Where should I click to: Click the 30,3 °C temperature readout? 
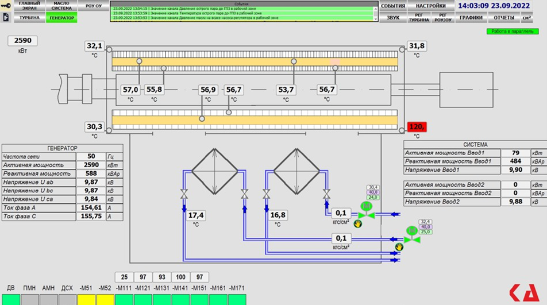(x=94, y=126)
